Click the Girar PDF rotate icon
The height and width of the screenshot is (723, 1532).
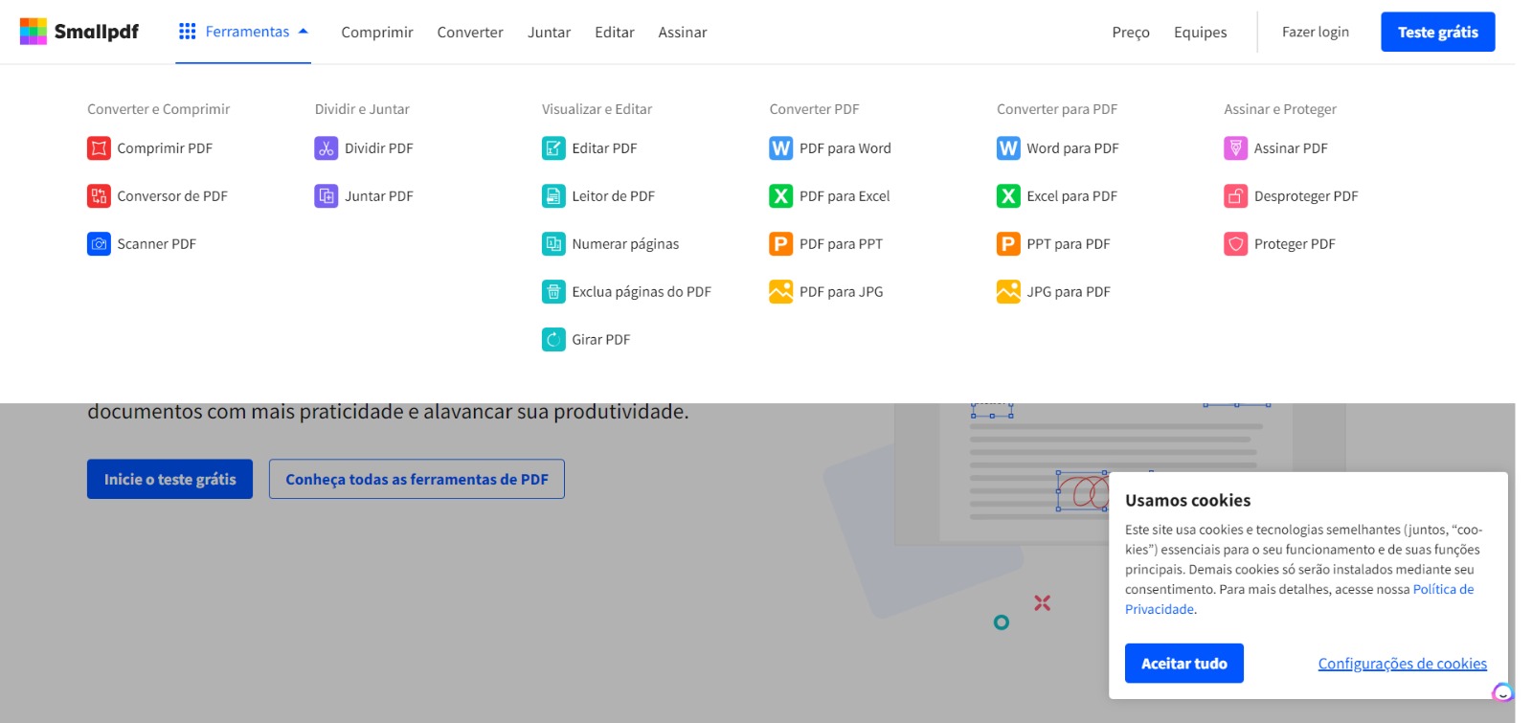click(x=553, y=340)
